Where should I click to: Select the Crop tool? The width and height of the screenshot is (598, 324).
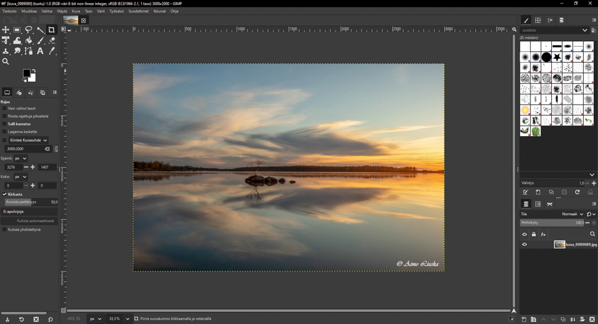pyautogui.click(x=51, y=30)
